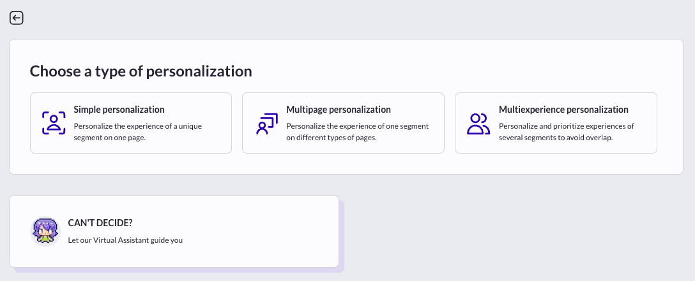695x281 pixels.
Task: Click the 'unique segment on one page' description
Action: (x=138, y=132)
